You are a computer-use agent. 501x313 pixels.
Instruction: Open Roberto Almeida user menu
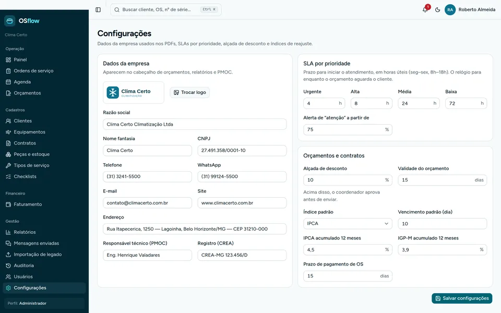pyautogui.click(x=470, y=9)
